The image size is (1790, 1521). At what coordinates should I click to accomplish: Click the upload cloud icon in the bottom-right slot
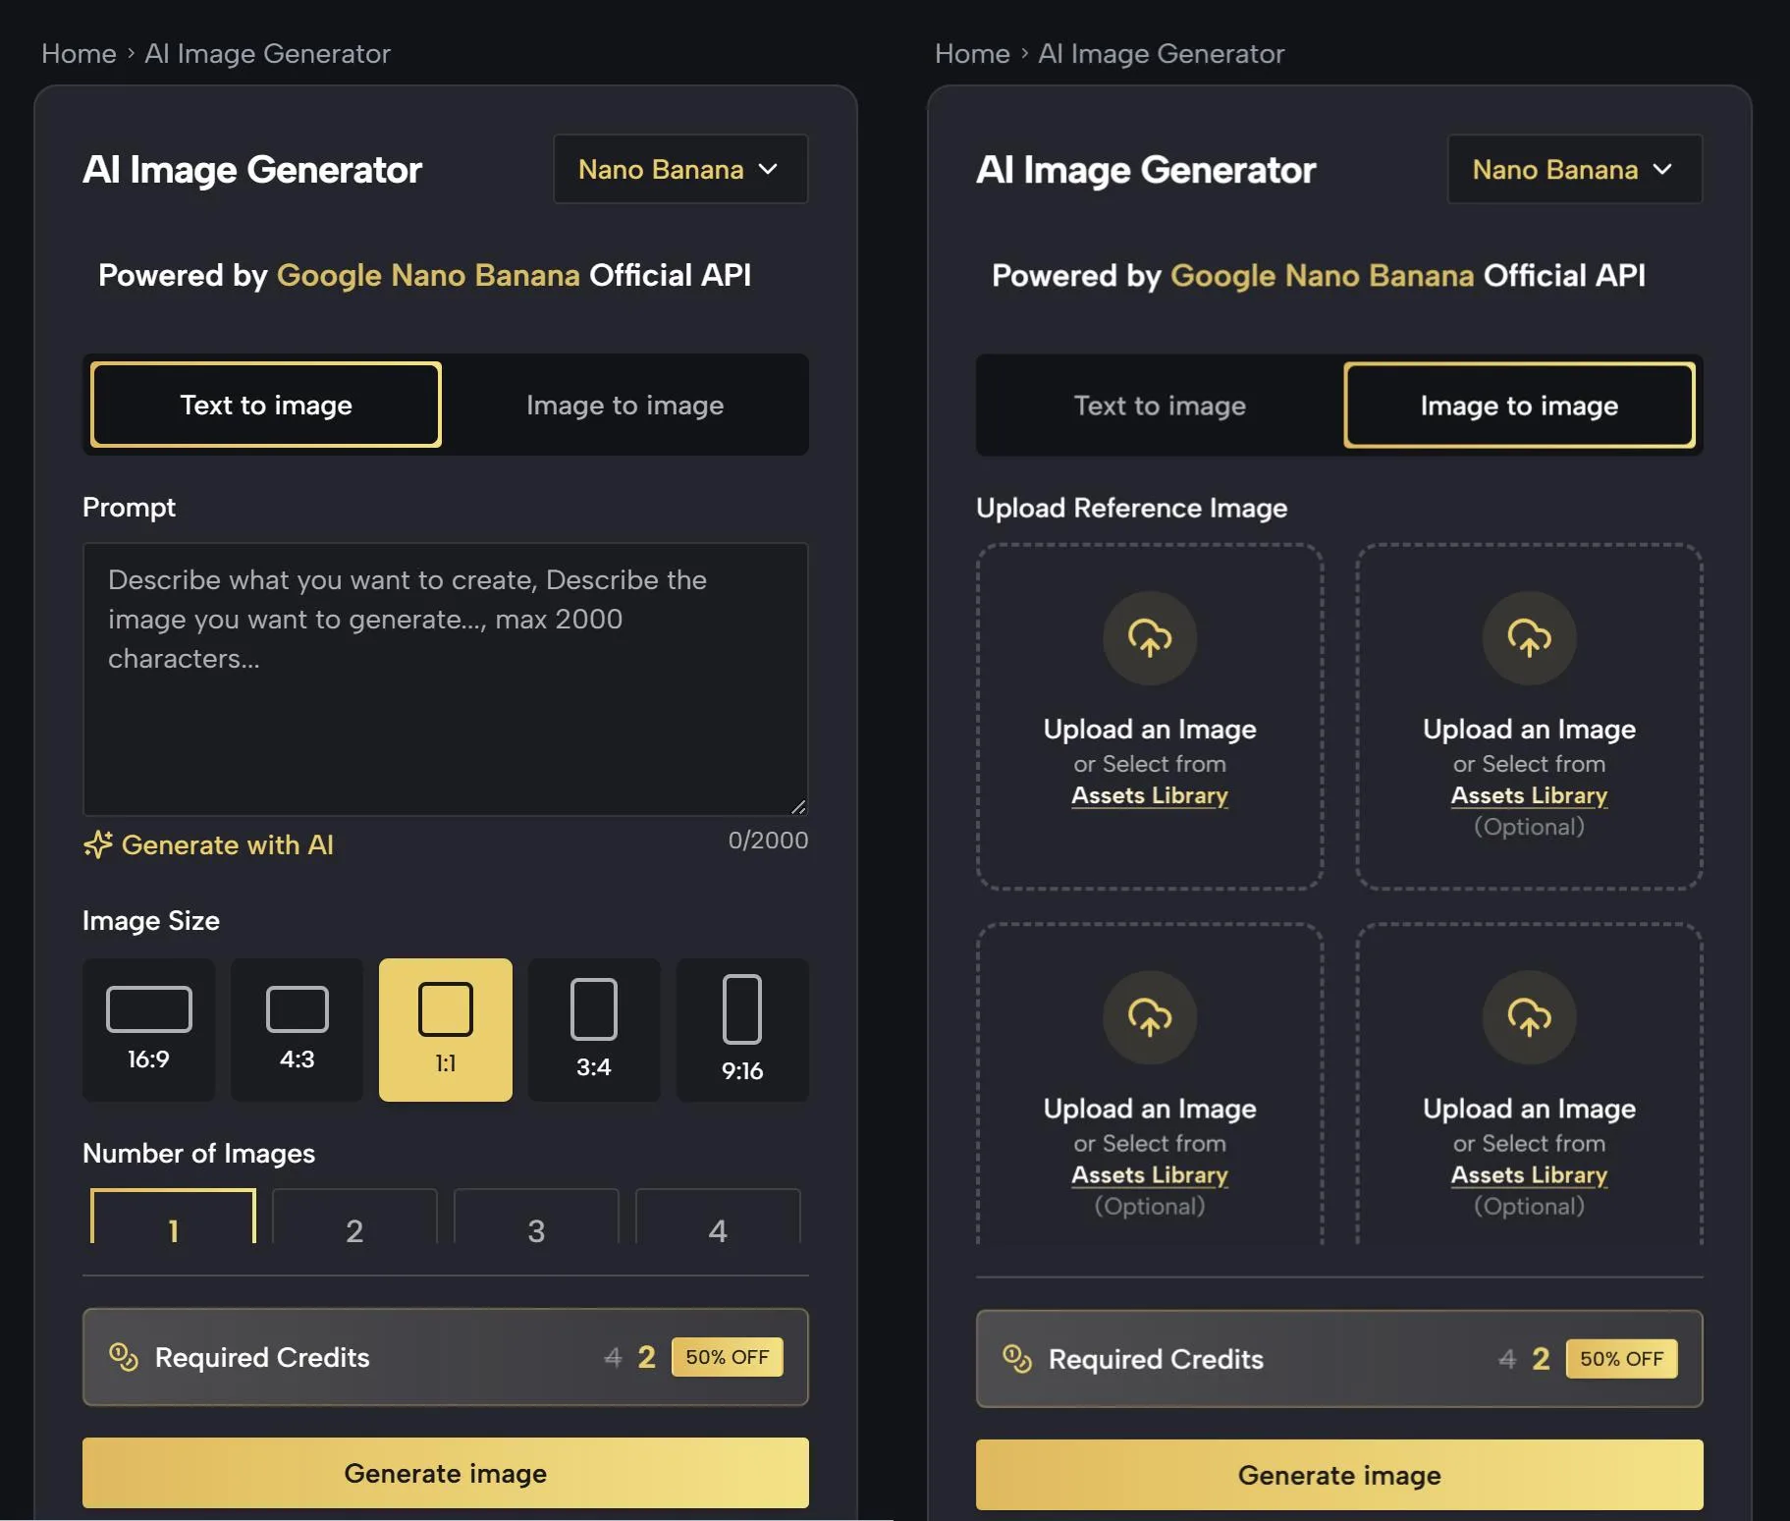tap(1530, 1017)
